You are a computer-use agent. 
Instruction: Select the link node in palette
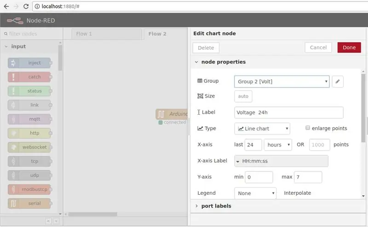(x=29, y=105)
